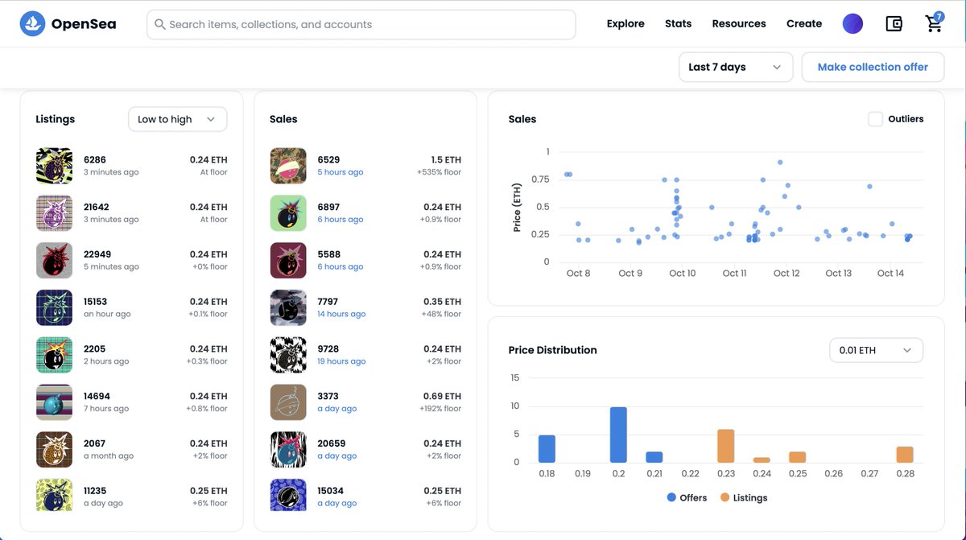966x540 pixels.
Task: Open listing 2205 thumbnail
Action: tap(54, 355)
